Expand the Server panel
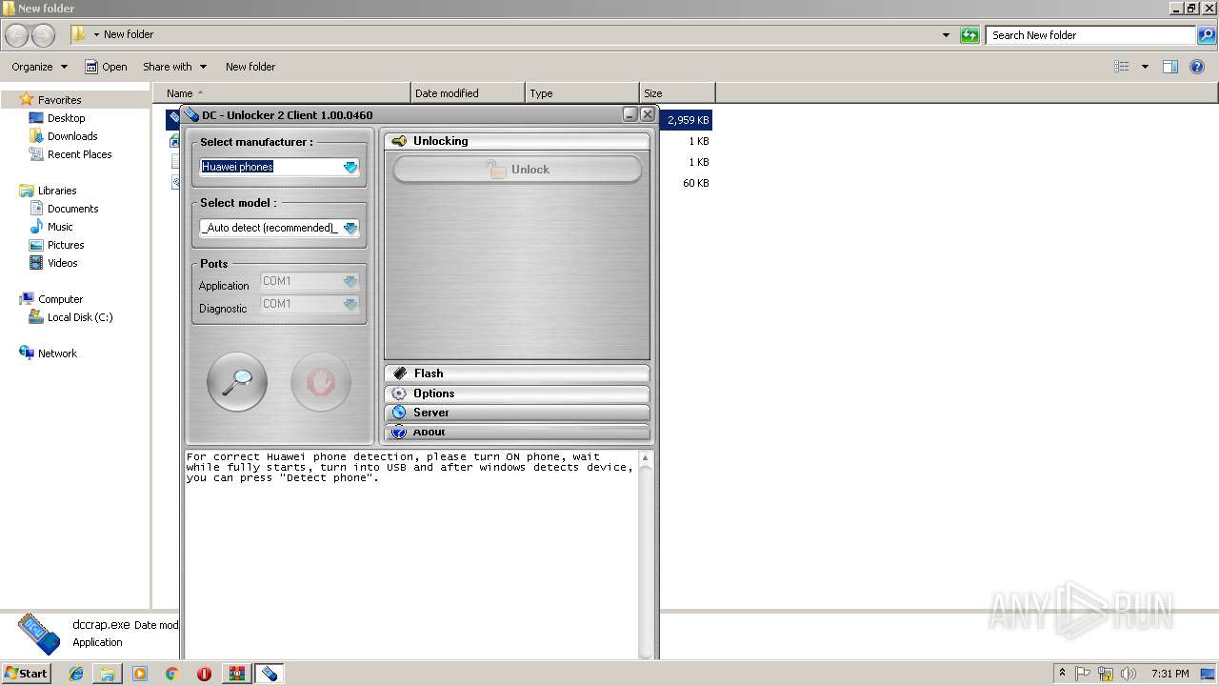 517,413
